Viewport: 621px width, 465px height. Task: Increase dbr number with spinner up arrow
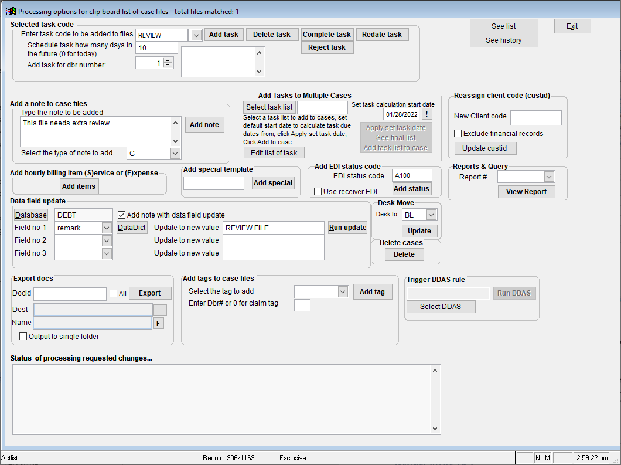coord(168,60)
